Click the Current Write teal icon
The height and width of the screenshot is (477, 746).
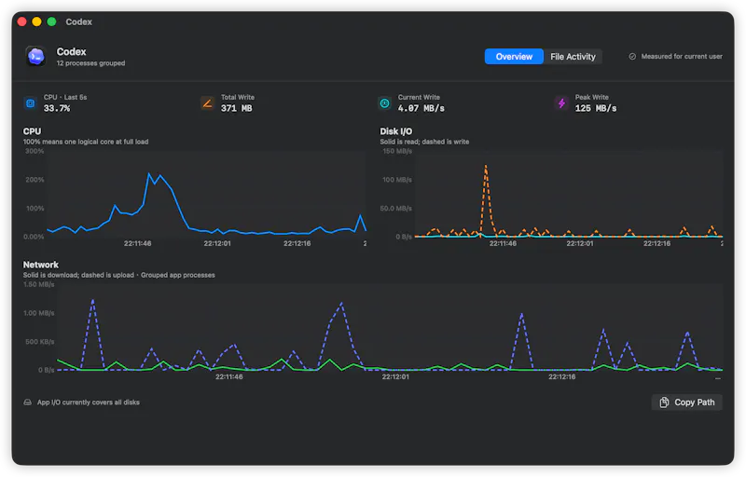384,103
